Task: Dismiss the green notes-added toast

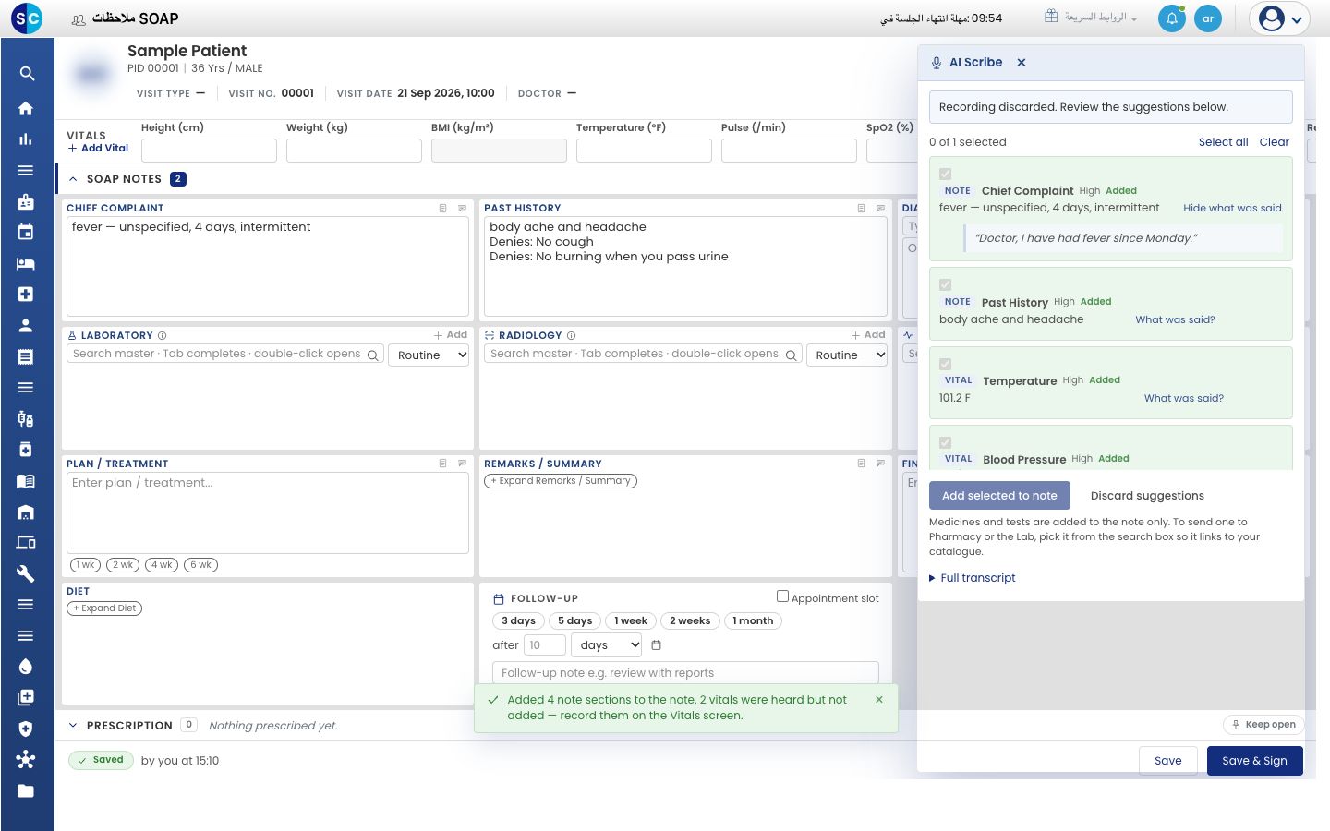Action: coord(879,700)
